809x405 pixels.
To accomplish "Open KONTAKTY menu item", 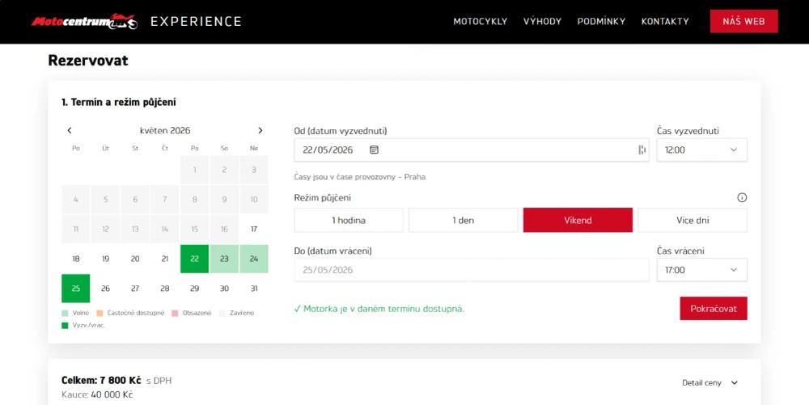I will (x=665, y=22).
